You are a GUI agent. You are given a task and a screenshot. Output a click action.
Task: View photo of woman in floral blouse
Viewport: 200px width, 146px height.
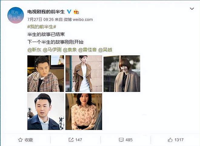coord(84,112)
